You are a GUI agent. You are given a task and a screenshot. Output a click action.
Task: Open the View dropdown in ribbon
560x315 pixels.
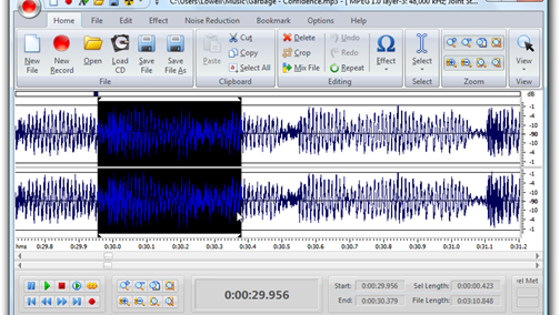tap(524, 52)
